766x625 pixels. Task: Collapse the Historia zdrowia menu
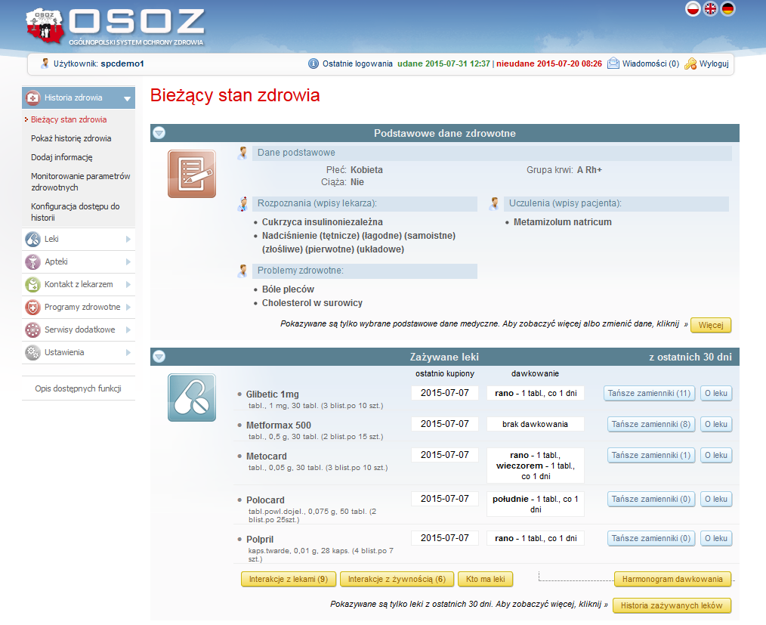[x=127, y=98]
